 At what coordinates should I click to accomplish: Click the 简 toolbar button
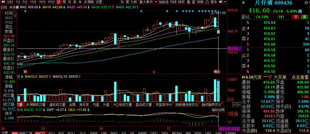(x=127, y=2)
